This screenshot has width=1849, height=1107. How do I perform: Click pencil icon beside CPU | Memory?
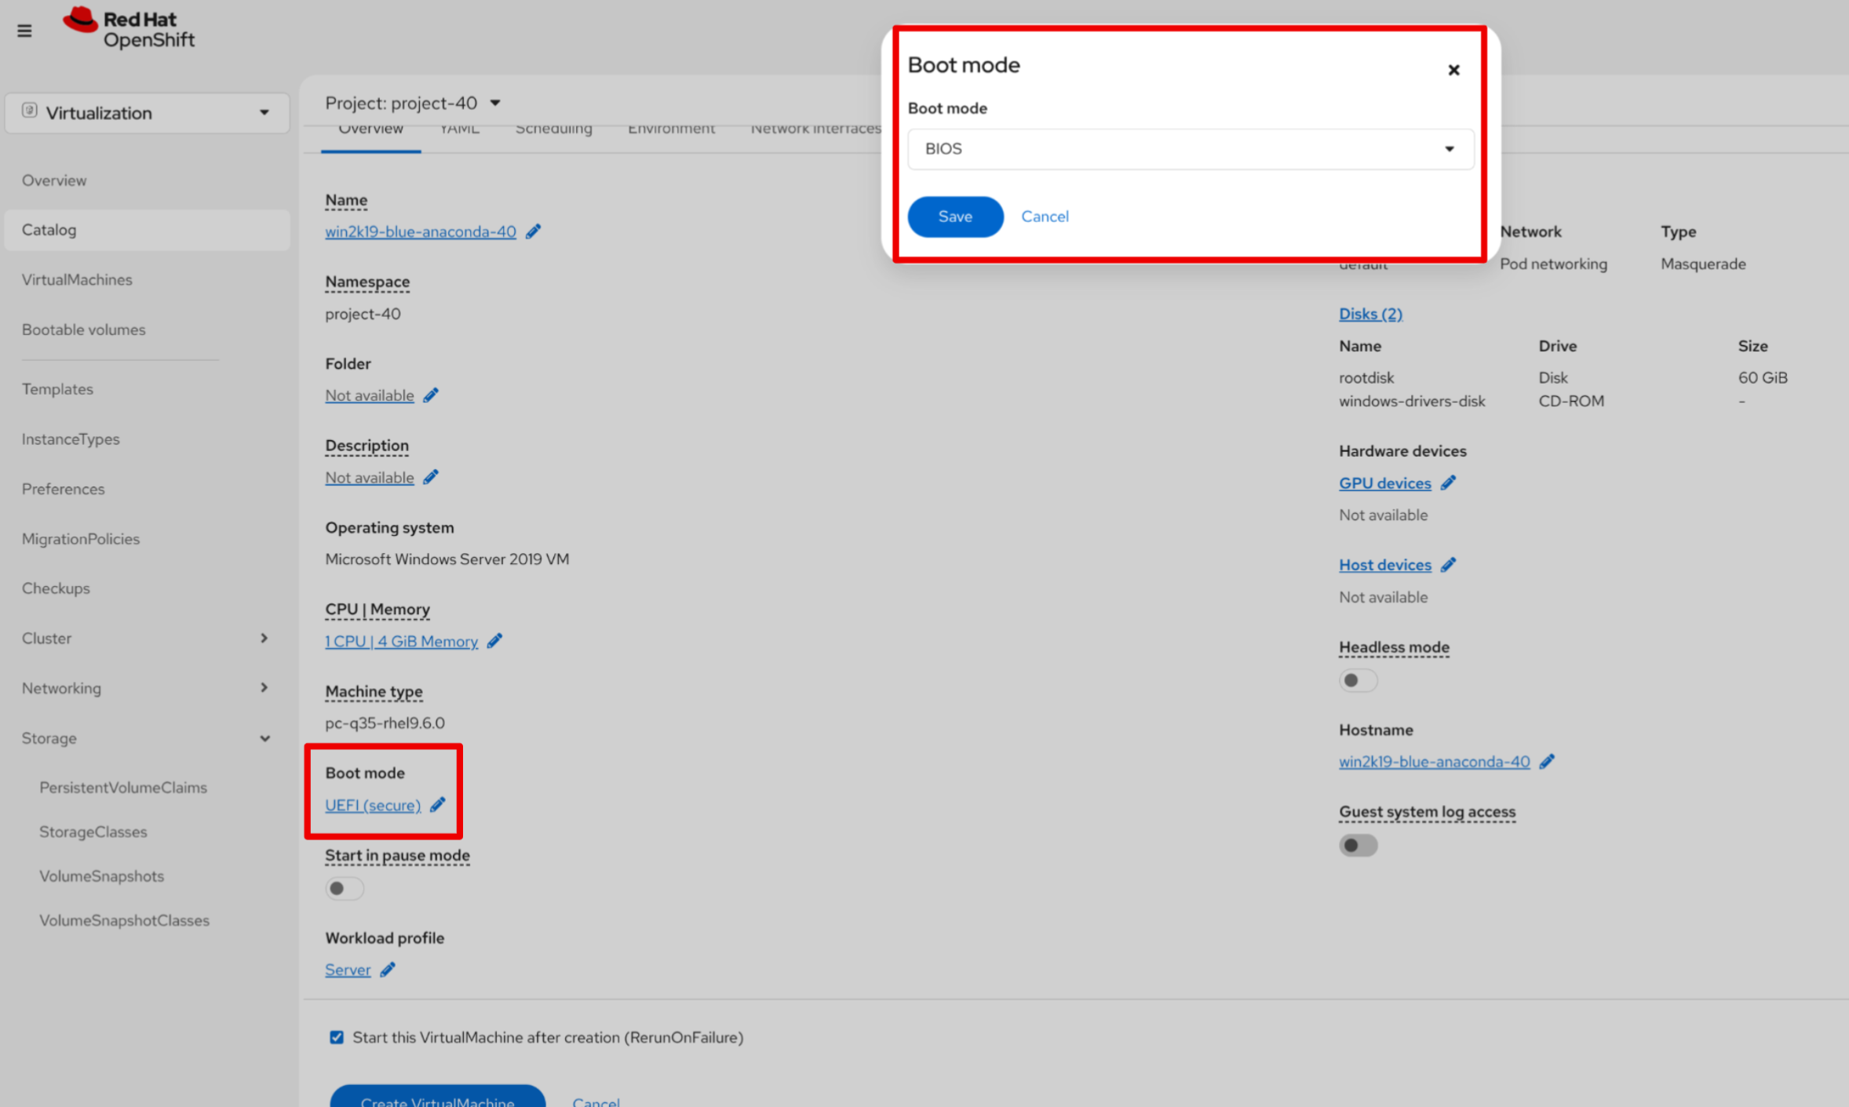[x=494, y=641]
